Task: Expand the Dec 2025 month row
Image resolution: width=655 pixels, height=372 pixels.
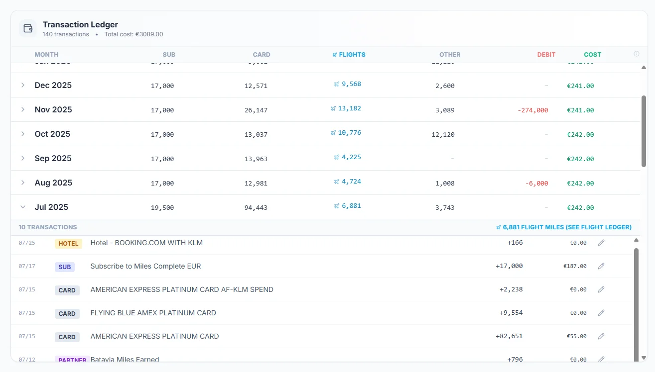Action: [x=23, y=85]
